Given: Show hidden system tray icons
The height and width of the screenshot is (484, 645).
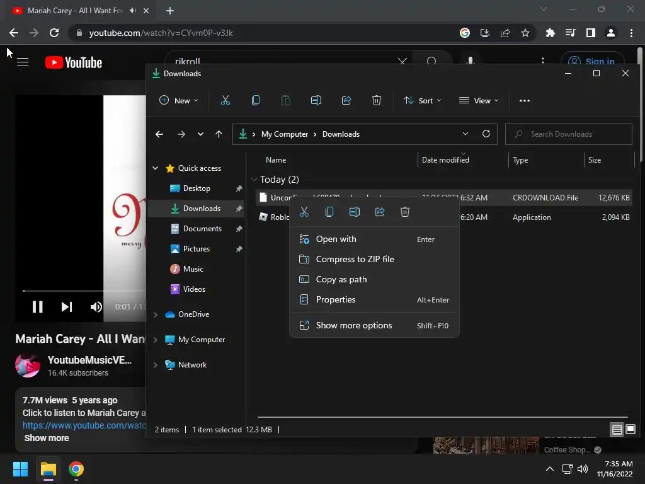Looking at the screenshot, I should pos(549,469).
